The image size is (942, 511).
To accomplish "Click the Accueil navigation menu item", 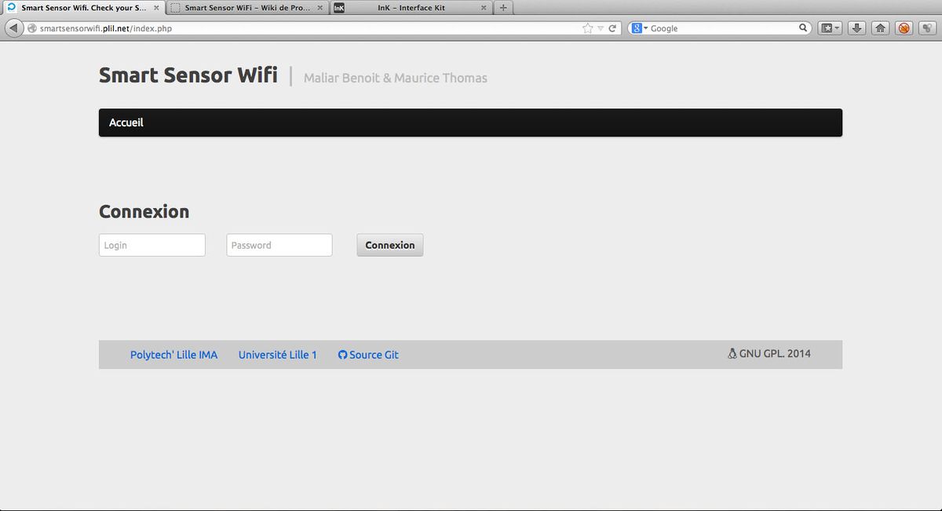I will click(126, 122).
